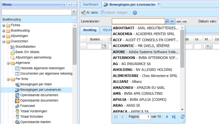Select AFTERNOON supplier entry
Viewport: 219px width, 124px height.
(146, 58)
